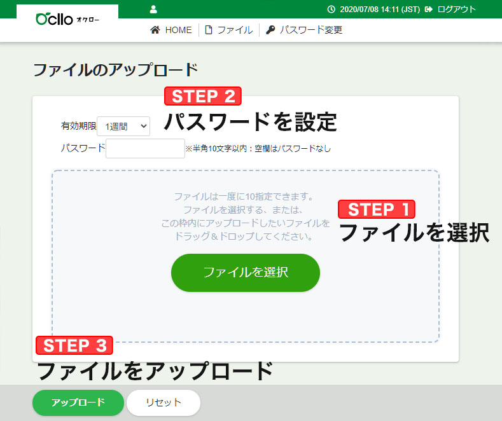Click the ファイルのアップロード heading
This screenshot has height=421, width=502.
click(x=116, y=70)
